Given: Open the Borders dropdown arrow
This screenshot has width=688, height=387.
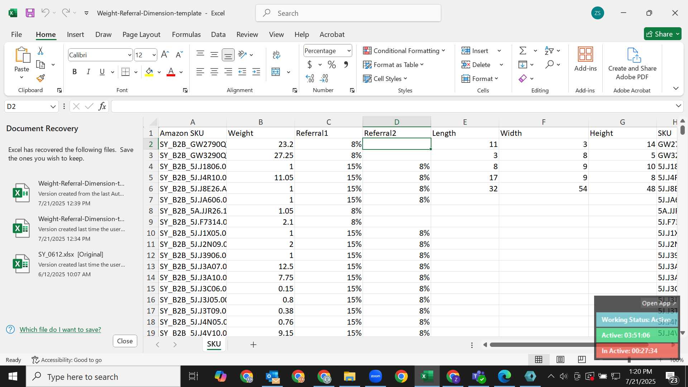Looking at the screenshot, I should [136, 72].
